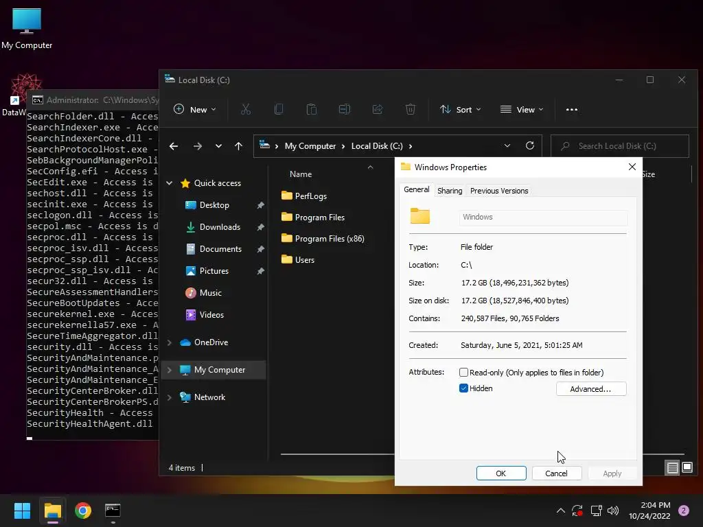
Task: Click the horizontal scrollbar in file list
Action: (338, 454)
